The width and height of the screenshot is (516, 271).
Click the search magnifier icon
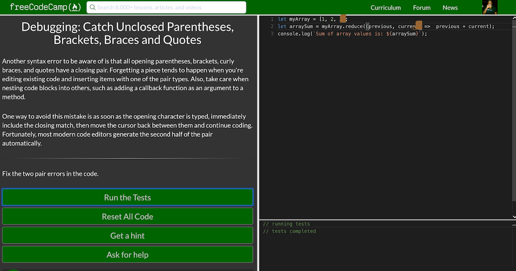point(92,7)
